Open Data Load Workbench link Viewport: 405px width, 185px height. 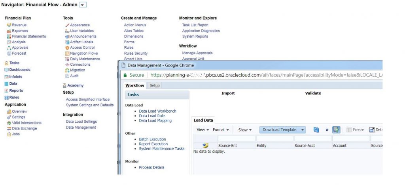(x=157, y=111)
